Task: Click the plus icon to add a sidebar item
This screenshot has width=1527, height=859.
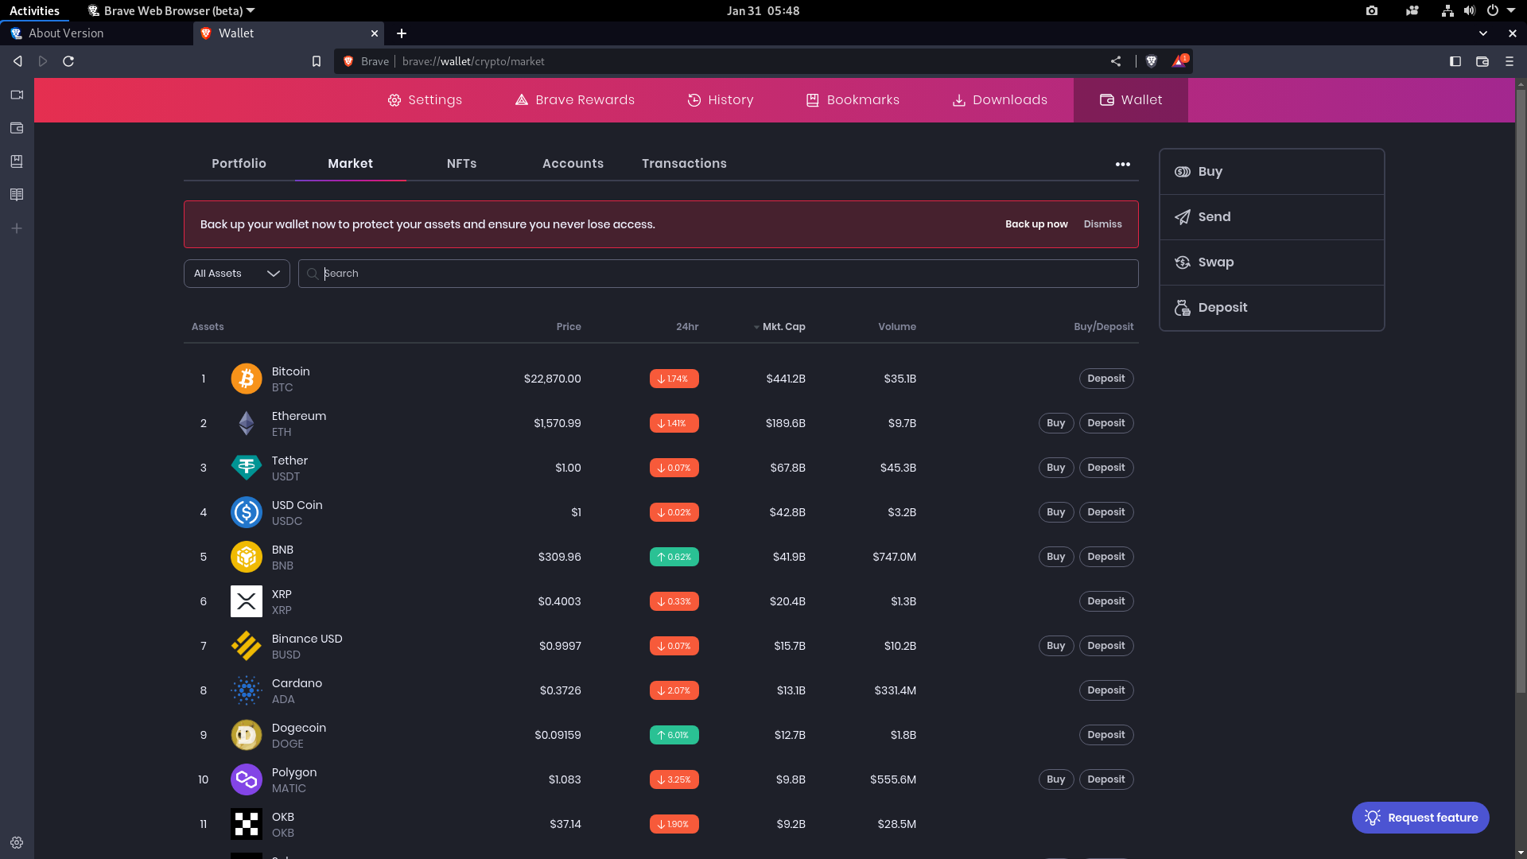Action: click(x=17, y=228)
